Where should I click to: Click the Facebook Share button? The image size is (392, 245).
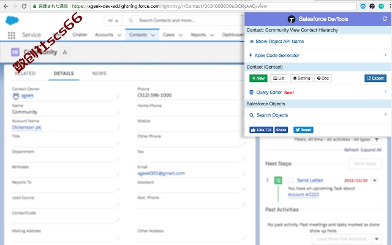[281, 130]
